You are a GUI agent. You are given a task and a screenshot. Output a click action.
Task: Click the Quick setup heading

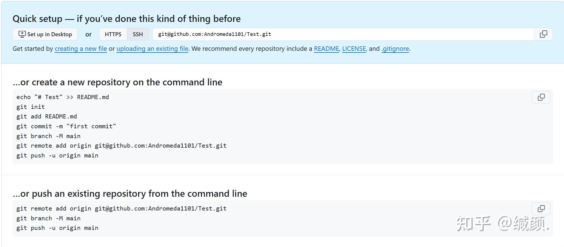click(127, 19)
